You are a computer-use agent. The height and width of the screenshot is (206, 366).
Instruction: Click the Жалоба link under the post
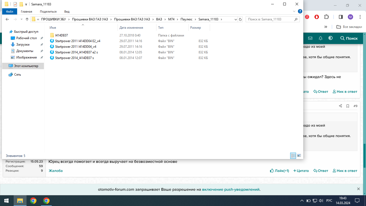[x=56, y=171]
